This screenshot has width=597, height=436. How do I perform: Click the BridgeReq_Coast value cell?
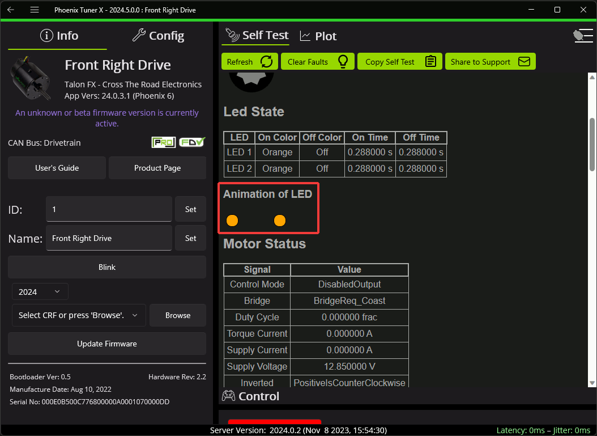[x=349, y=300]
